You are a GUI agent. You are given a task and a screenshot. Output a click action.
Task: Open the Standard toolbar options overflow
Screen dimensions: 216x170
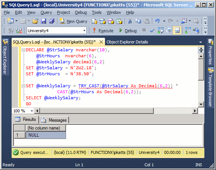tap(205, 21)
